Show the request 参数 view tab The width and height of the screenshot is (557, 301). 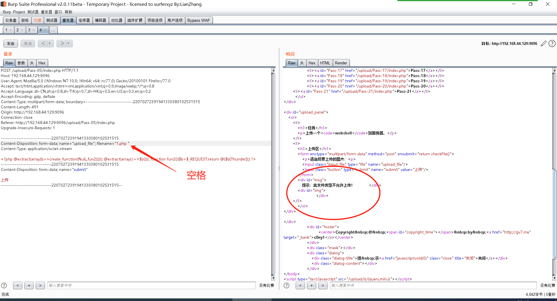click(21, 63)
